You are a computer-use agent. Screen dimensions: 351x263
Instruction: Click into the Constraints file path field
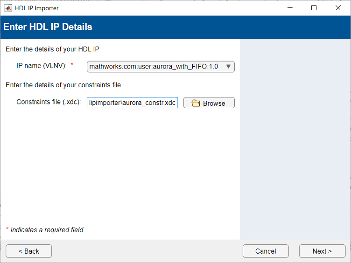tap(132, 103)
